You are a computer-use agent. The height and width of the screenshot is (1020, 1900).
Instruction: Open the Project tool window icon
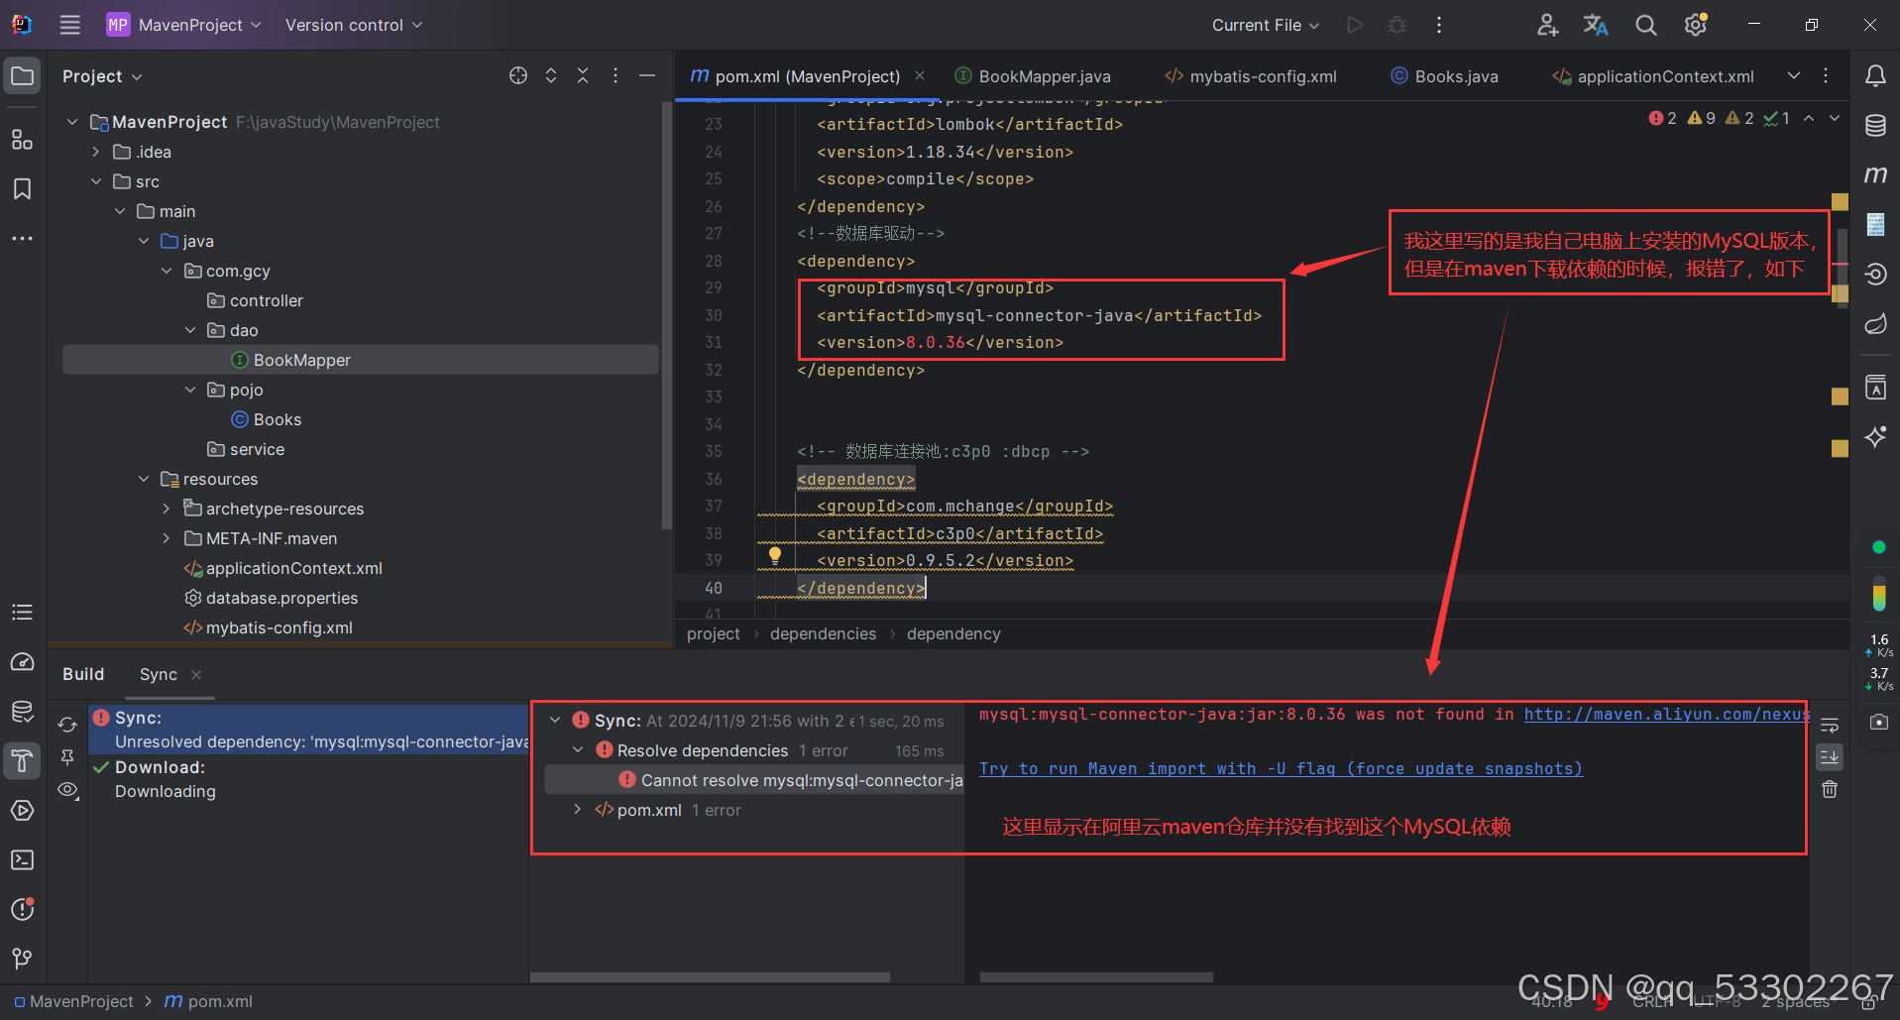point(22,76)
